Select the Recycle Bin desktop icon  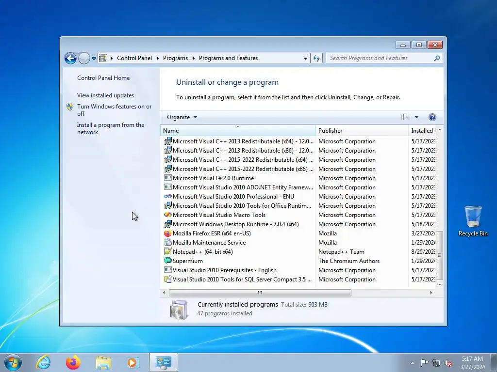pyautogui.click(x=473, y=221)
